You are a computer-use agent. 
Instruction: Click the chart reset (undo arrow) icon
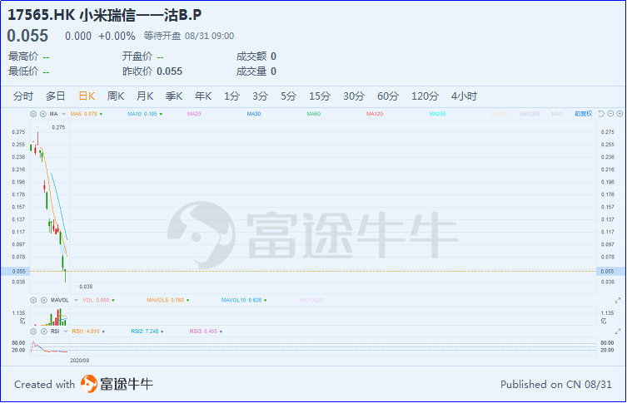click(x=601, y=114)
